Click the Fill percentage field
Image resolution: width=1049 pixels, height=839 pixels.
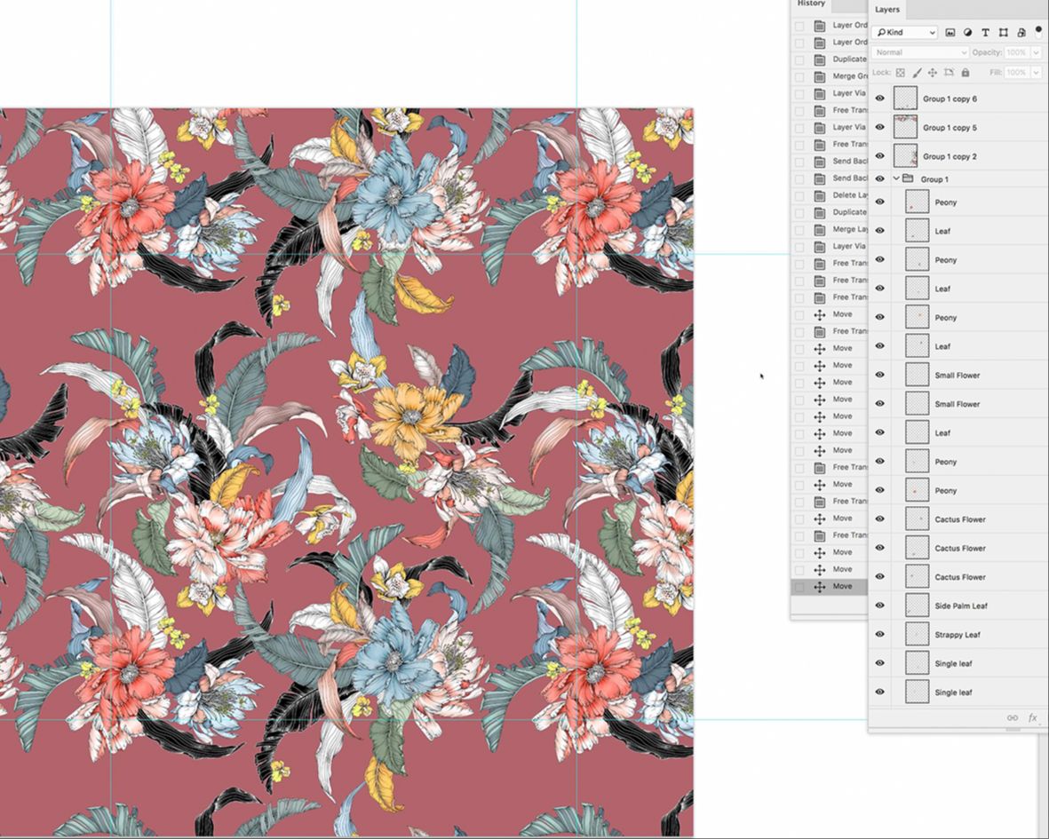pos(1016,72)
